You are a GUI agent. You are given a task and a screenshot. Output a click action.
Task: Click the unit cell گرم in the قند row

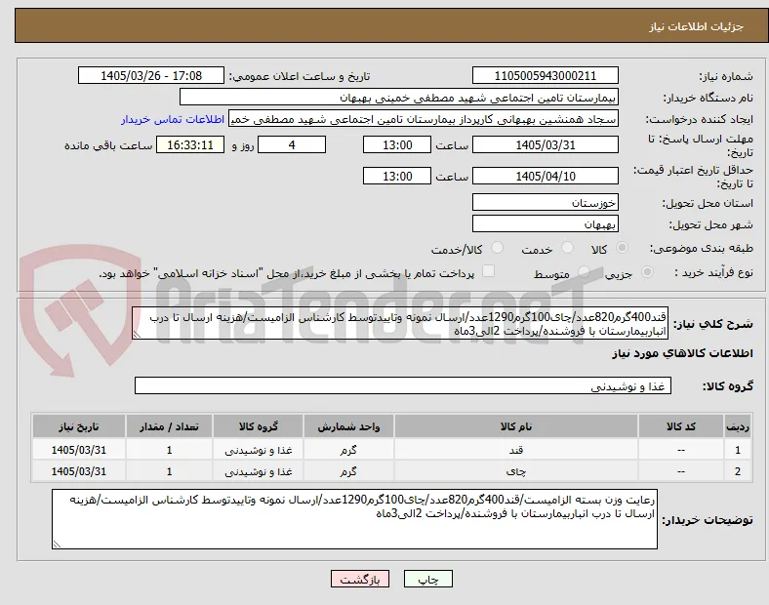[348, 450]
